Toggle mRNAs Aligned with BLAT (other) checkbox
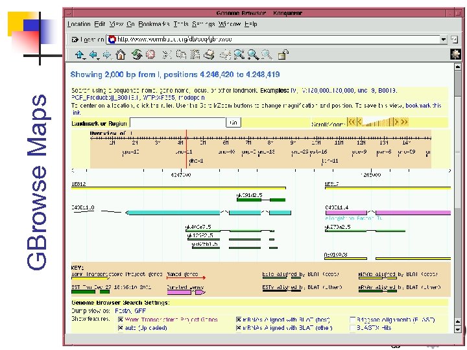 [x=238, y=328]
